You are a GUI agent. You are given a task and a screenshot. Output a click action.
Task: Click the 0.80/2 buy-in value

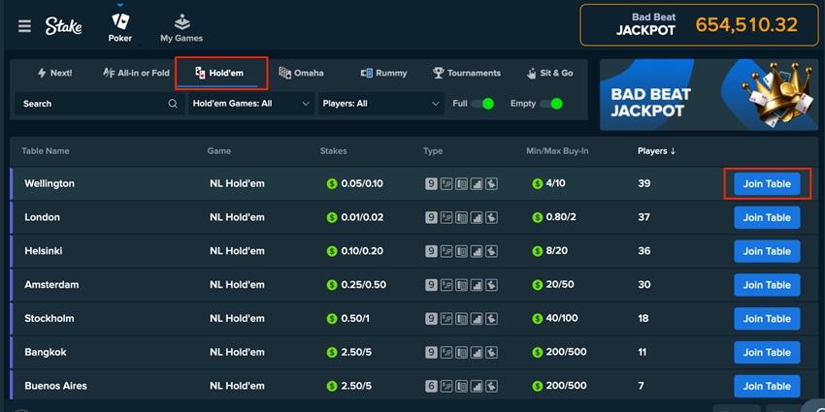pyautogui.click(x=560, y=217)
